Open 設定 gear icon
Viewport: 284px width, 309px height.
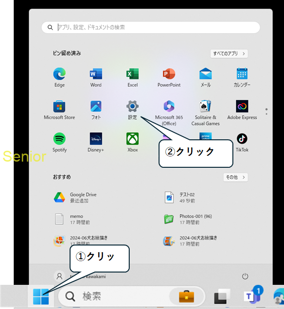pyautogui.click(x=133, y=107)
